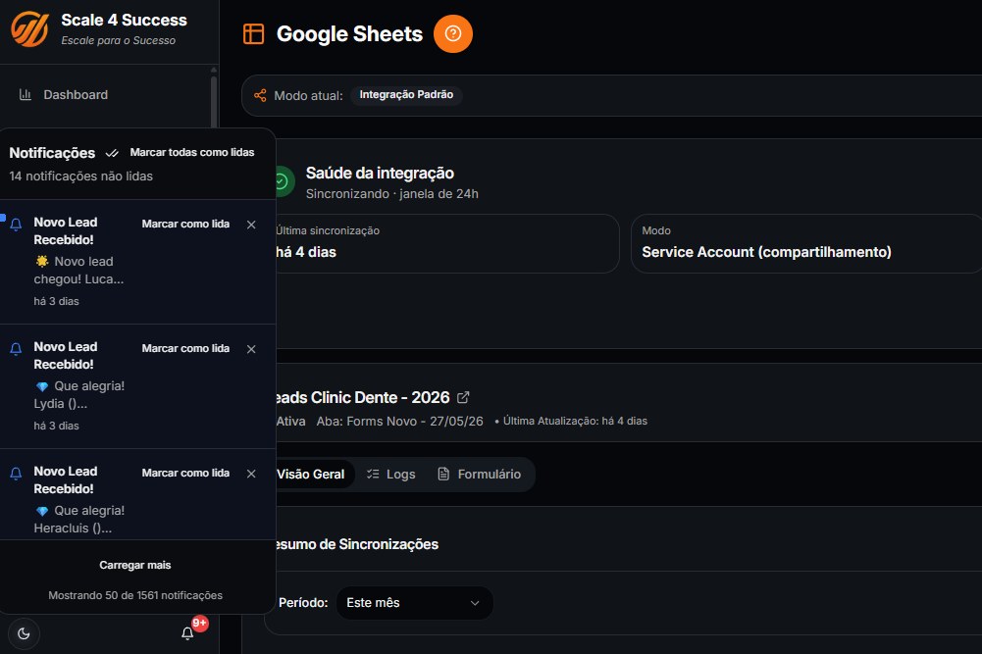Click the green integration health check icon
The image size is (982, 654).
[282, 181]
